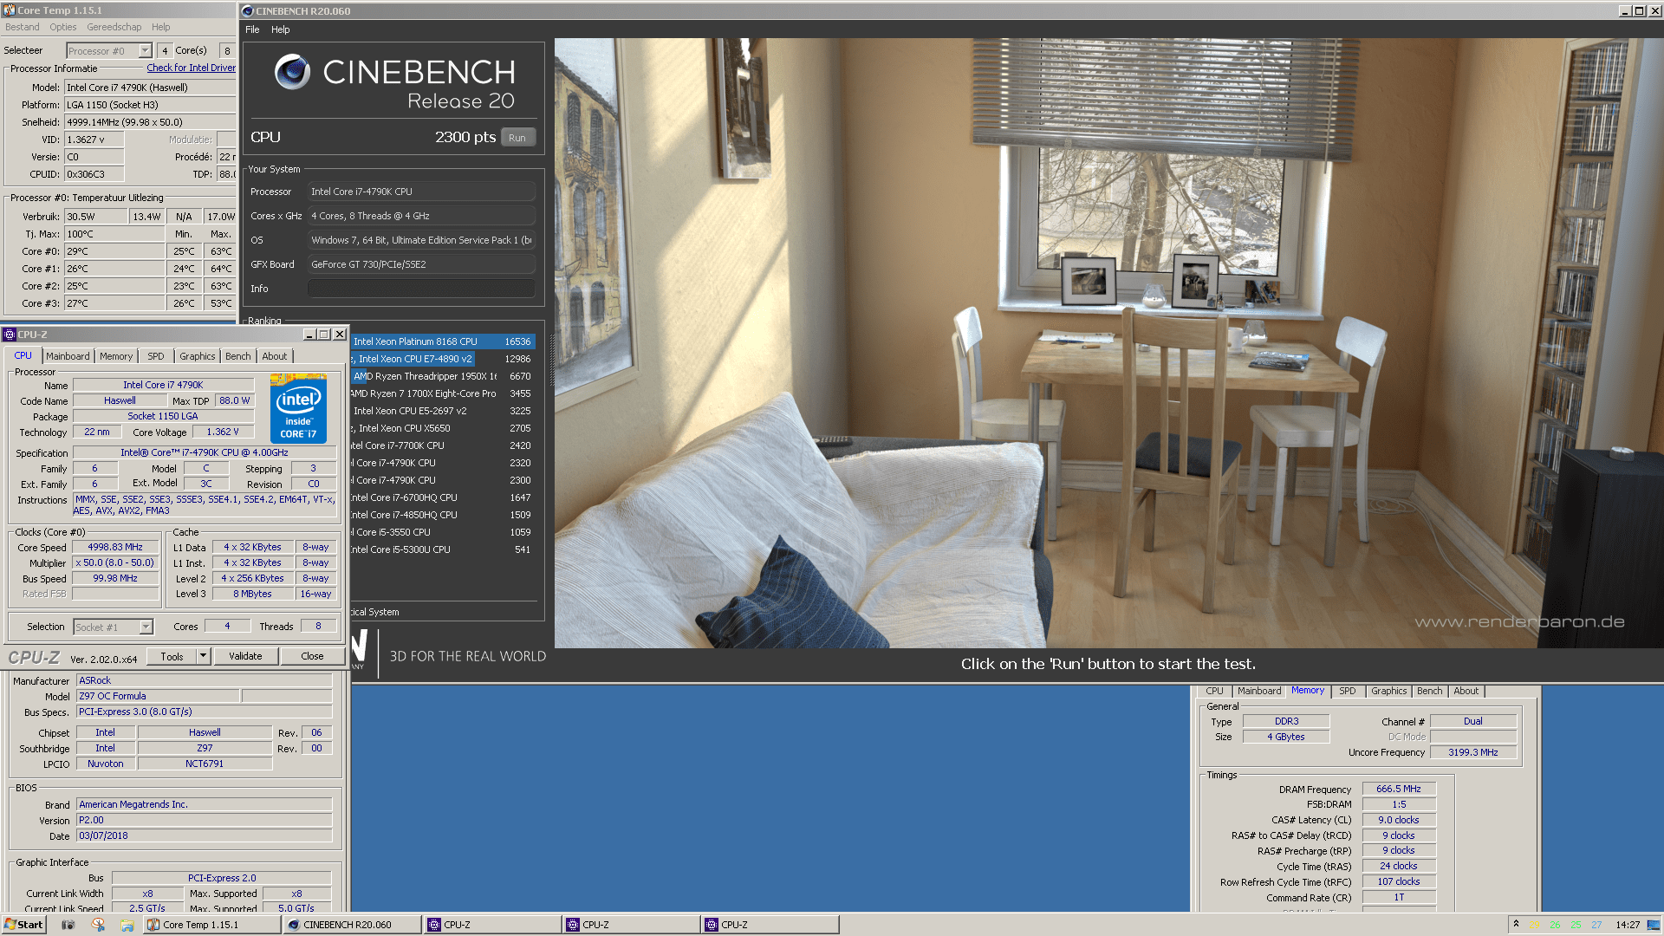This screenshot has height=936, width=1664.
Task: Open the Socket #1 selection dropdown in CPU-Z
Action: tap(146, 627)
